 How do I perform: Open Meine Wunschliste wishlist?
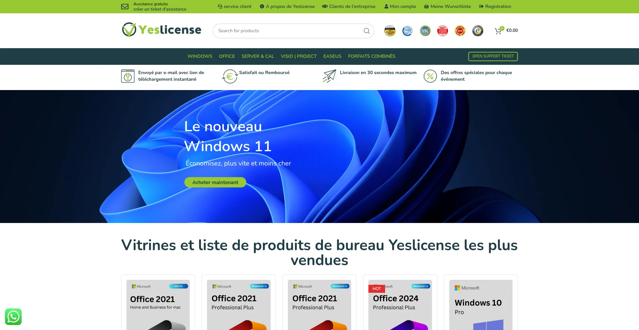(x=447, y=6)
